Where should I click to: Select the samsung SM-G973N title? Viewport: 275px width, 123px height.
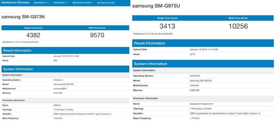tap(23, 17)
